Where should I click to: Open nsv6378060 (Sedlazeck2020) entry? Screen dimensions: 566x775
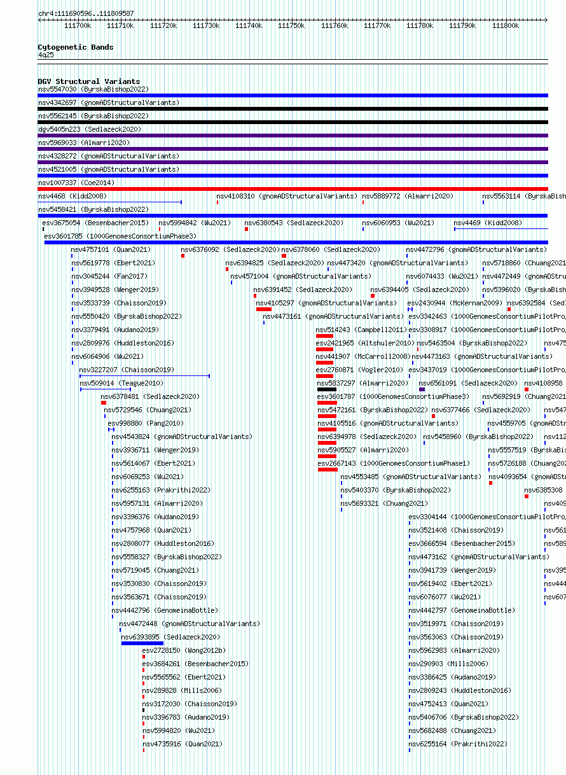coord(331,249)
